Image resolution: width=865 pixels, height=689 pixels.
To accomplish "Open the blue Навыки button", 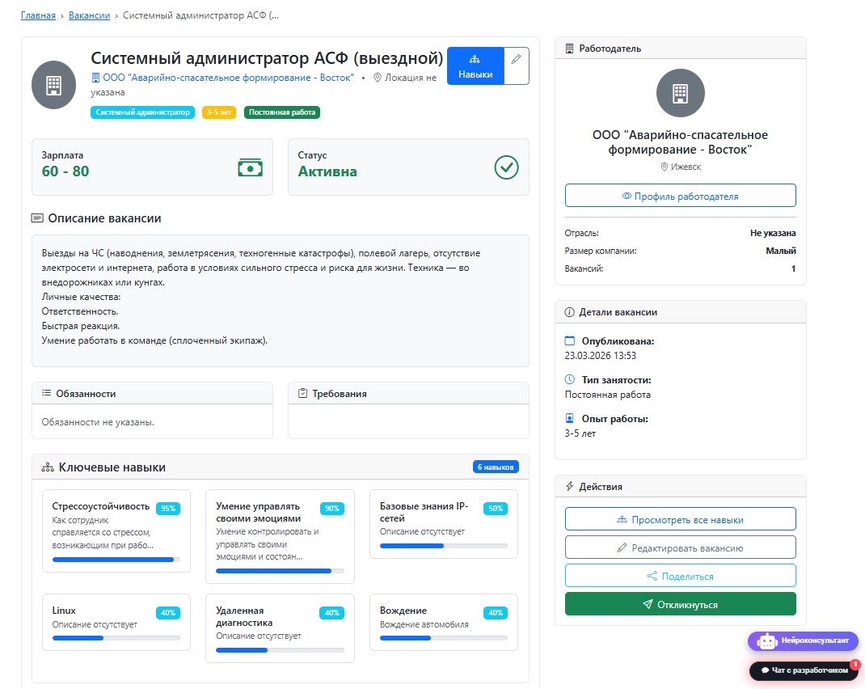I will coord(475,66).
